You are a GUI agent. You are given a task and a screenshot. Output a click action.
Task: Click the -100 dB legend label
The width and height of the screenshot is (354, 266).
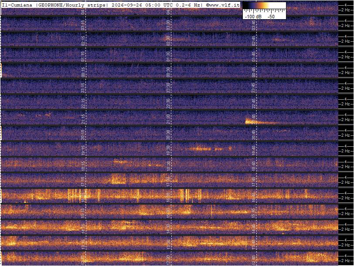[x=253, y=17]
